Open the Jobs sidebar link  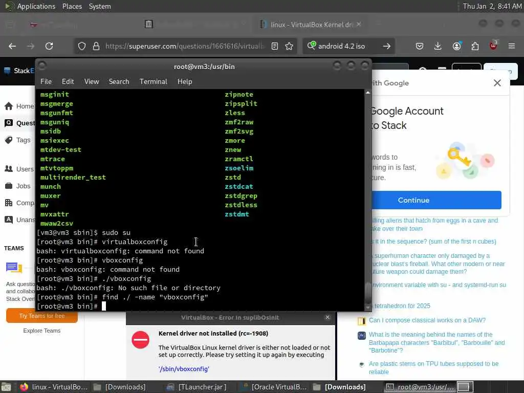click(x=18, y=186)
